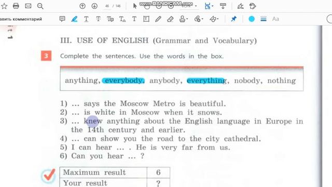
Task: Print the document with the printer icon
Action: (x=16, y=6)
